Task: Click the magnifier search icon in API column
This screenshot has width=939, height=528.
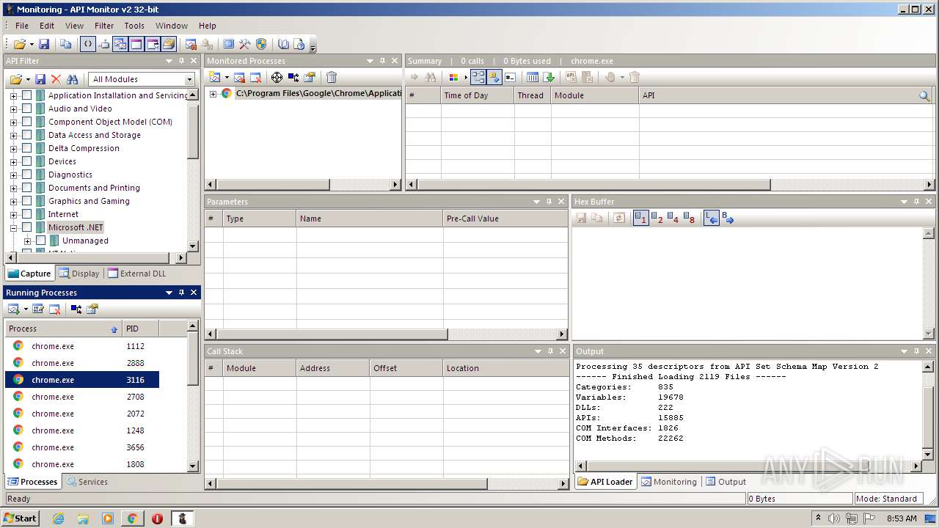Action: point(924,95)
